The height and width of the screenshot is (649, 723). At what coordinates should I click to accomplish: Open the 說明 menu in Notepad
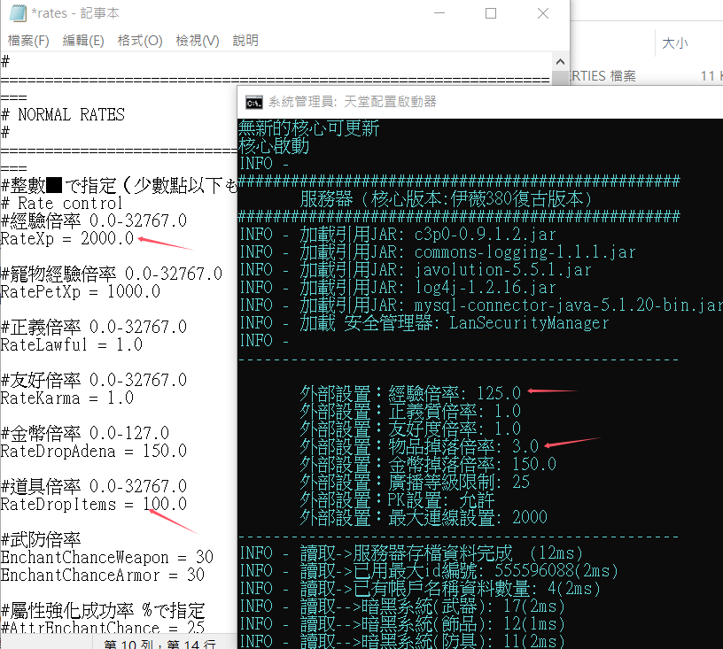click(x=245, y=41)
